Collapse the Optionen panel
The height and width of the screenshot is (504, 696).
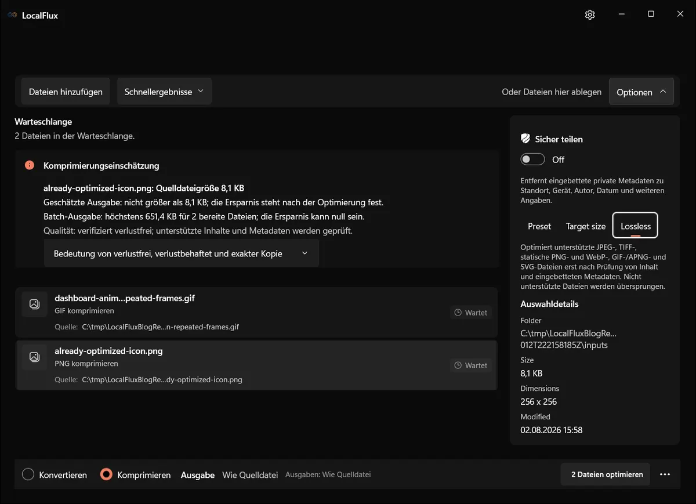click(641, 92)
